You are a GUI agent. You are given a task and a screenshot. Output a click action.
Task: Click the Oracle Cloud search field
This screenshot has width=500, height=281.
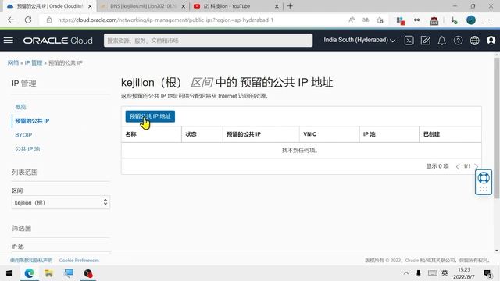(208, 41)
